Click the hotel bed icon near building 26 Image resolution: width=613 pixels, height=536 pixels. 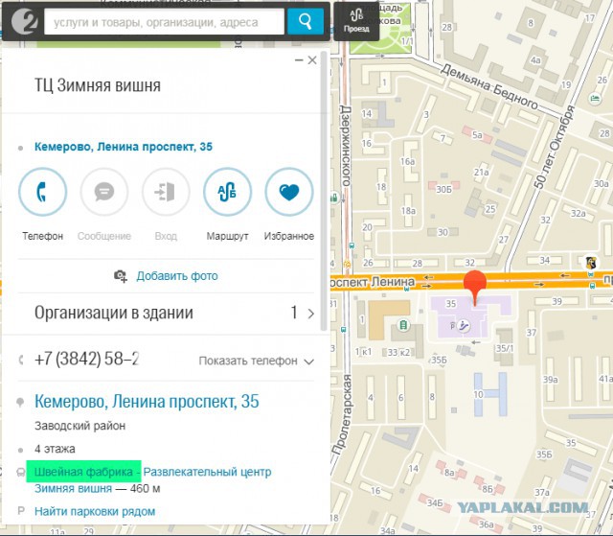pos(595,98)
